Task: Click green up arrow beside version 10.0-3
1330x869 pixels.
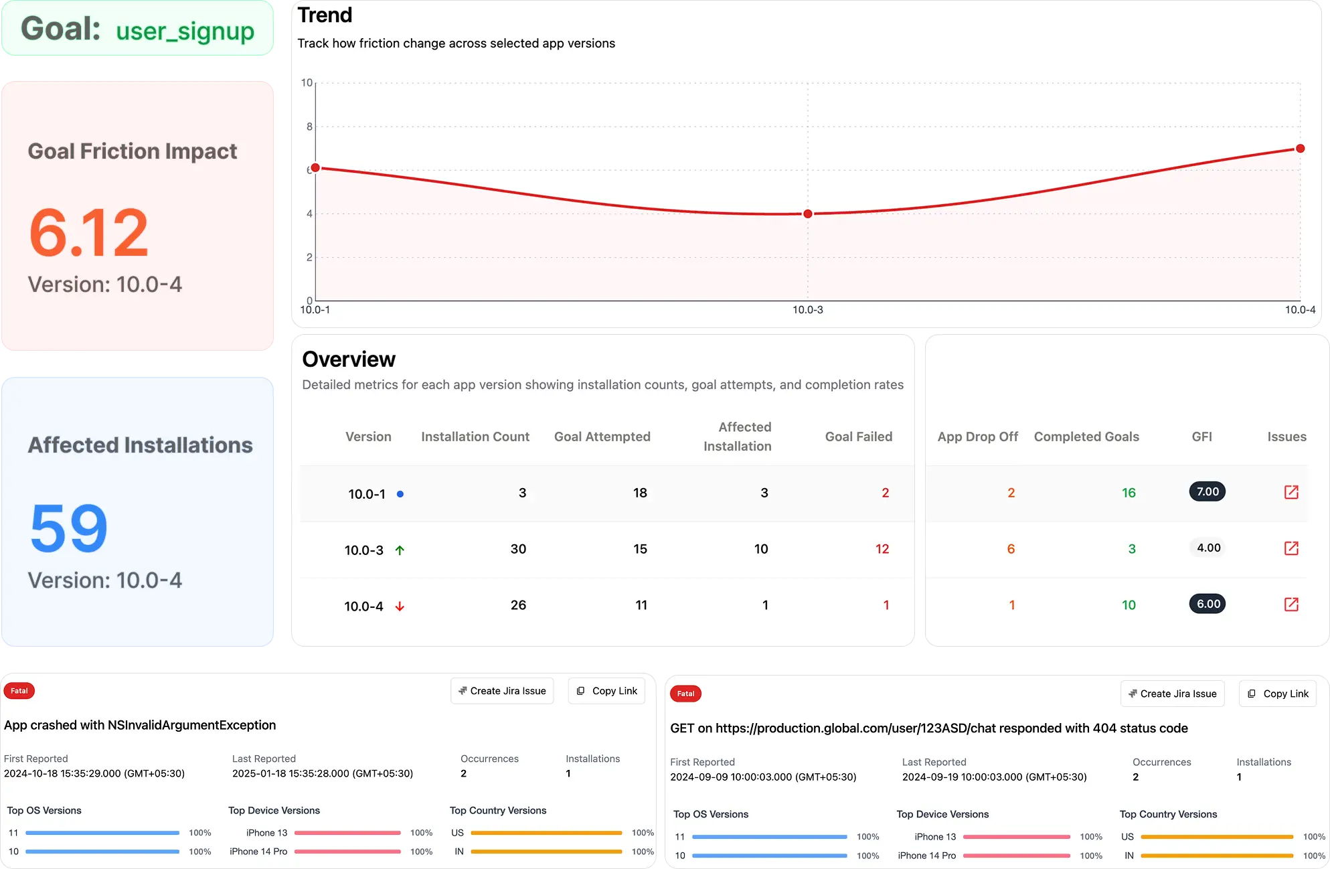Action: pyautogui.click(x=400, y=550)
